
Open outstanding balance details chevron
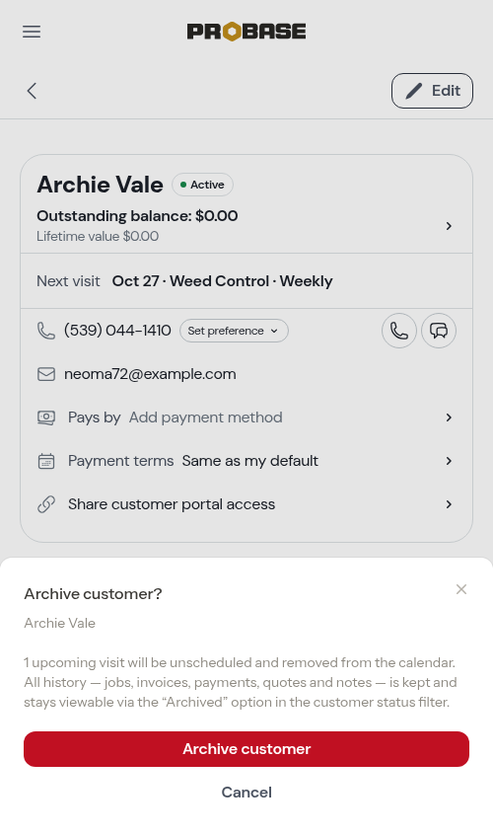point(449,226)
